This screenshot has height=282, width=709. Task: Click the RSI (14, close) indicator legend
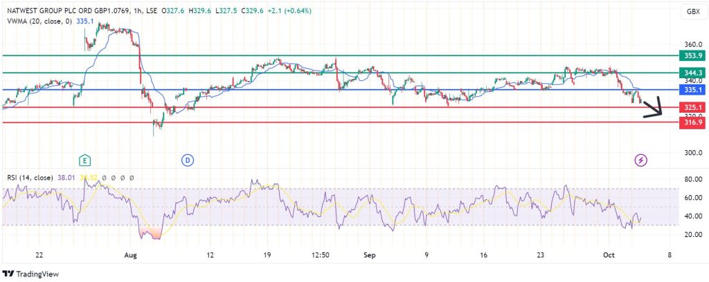(30, 178)
